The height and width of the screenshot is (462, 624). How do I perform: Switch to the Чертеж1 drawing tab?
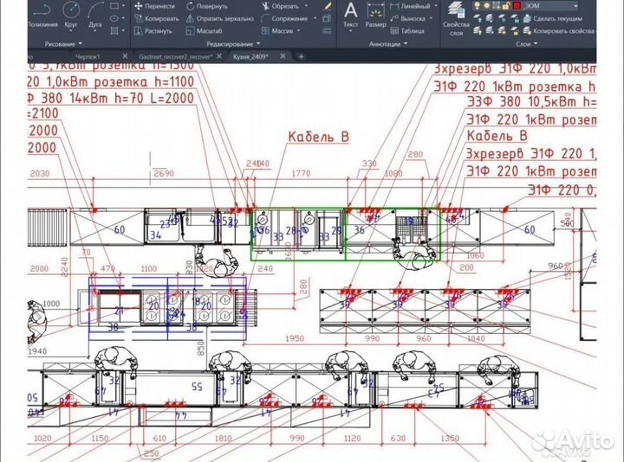tap(88, 56)
